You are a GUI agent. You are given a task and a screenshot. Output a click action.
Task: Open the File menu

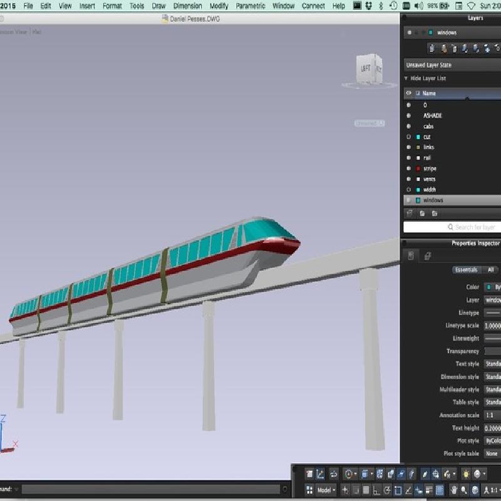click(28, 6)
